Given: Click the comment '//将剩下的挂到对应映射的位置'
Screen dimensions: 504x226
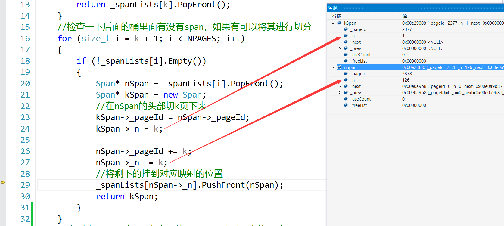Looking at the screenshot, I should tap(159, 174).
